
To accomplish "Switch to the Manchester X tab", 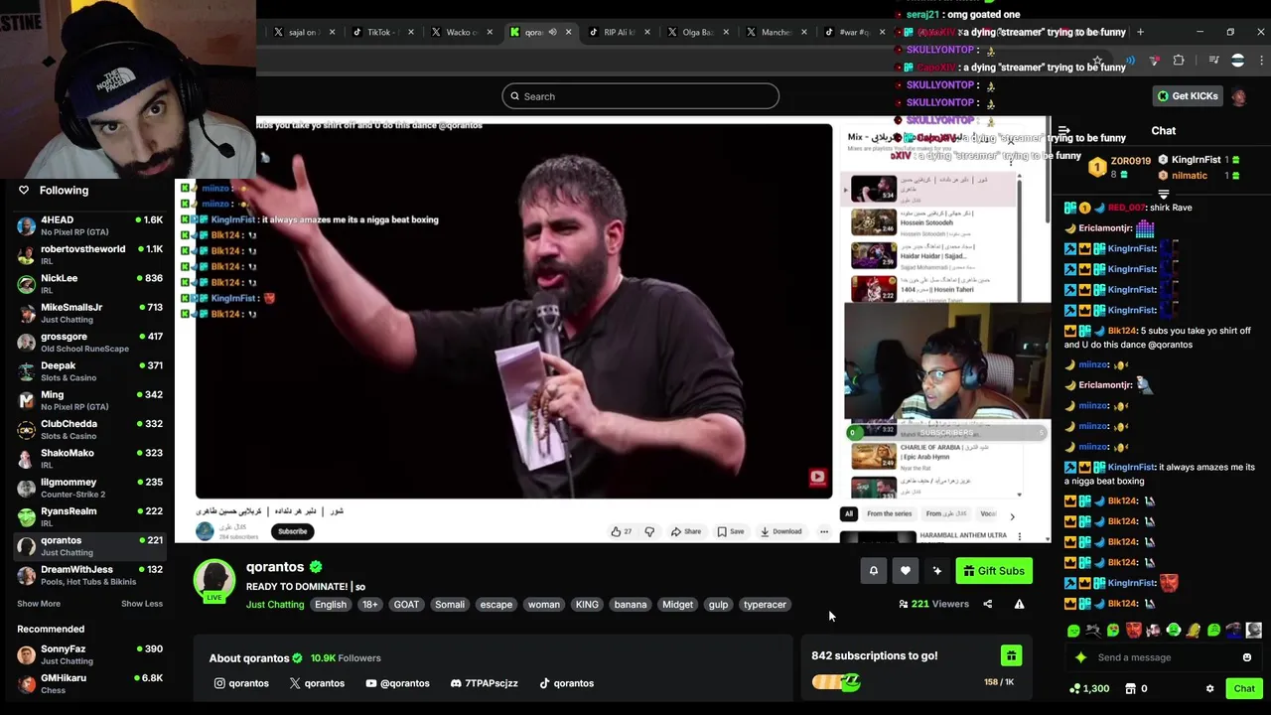I will (776, 32).
